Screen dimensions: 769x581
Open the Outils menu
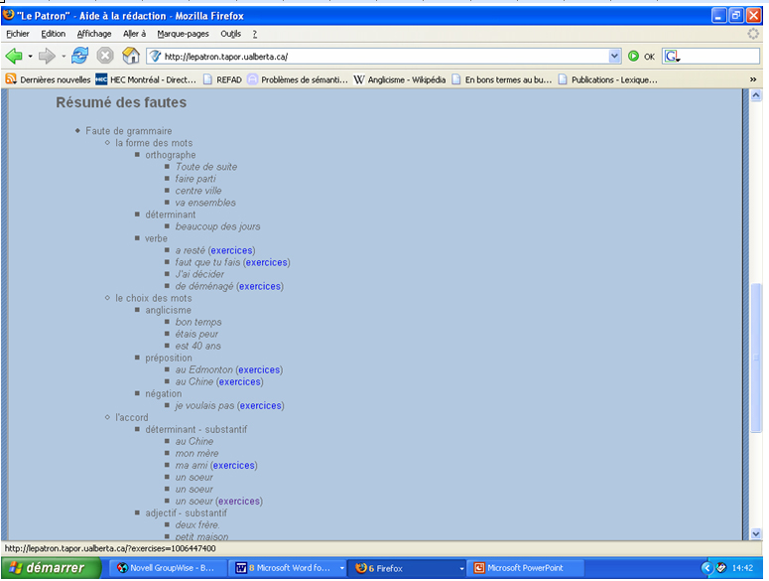pos(230,34)
